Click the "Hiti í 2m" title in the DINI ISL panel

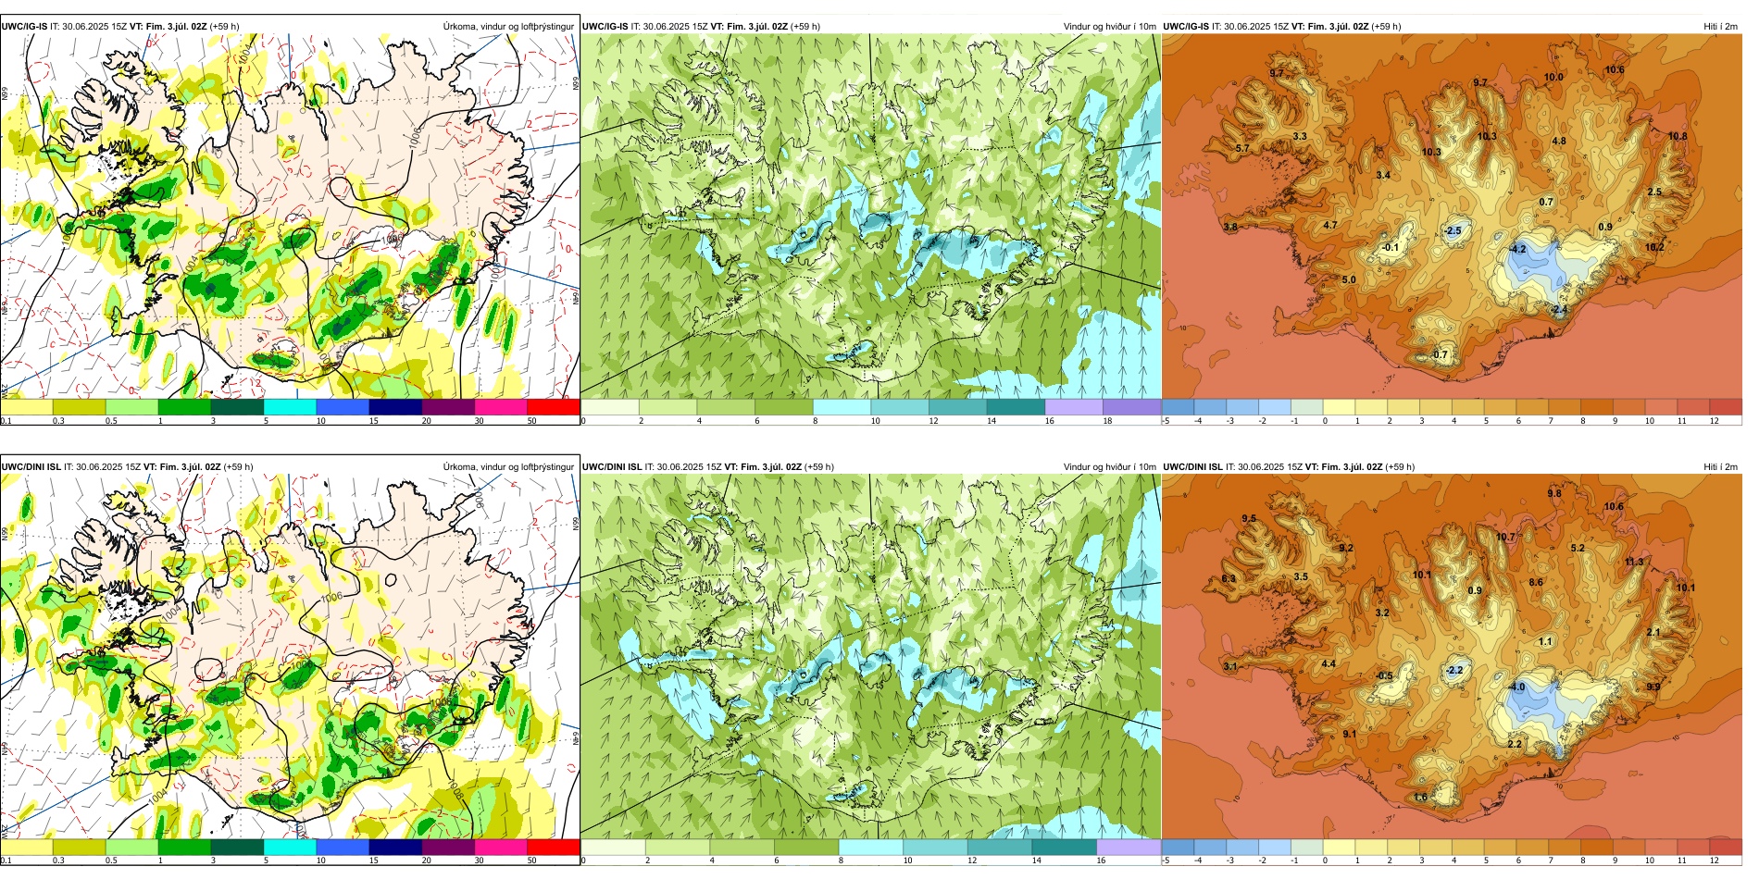[1720, 467]
